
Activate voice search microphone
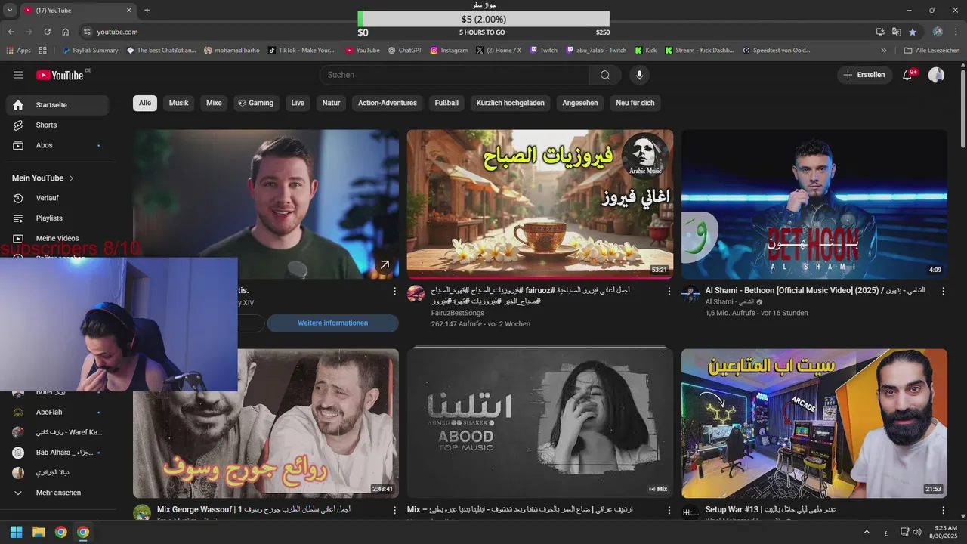point(639,75)
